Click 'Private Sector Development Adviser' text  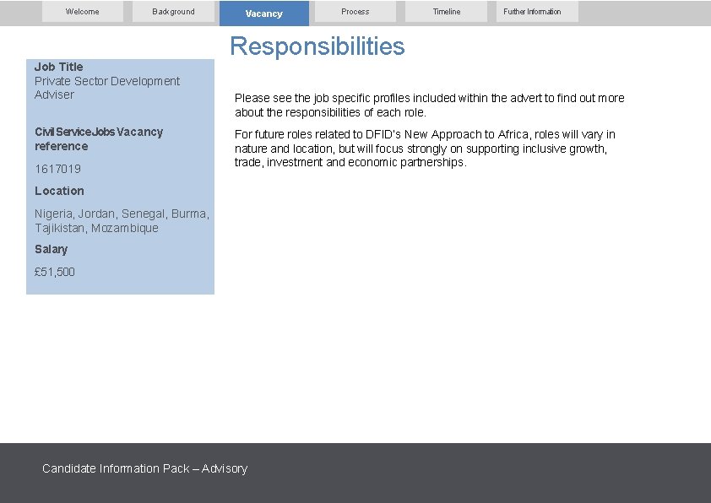pos(107,88)
